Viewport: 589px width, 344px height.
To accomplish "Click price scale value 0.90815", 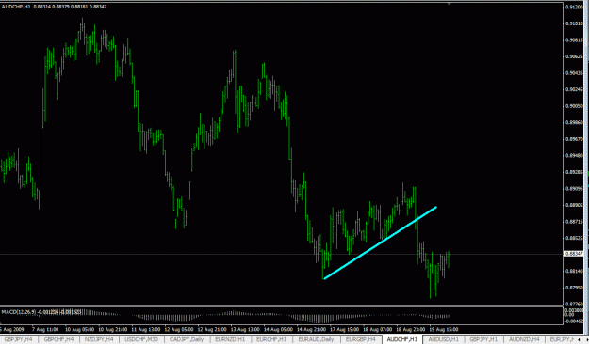I will point(574,40).
